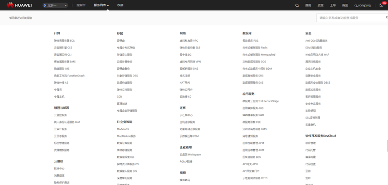
Task: Open 应用性能管理 APM
Action: [x=253, y=143]
